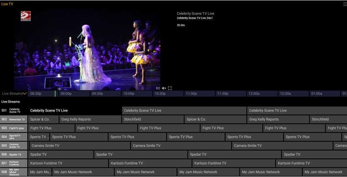Click the channel logo on the video

point(26,16)
